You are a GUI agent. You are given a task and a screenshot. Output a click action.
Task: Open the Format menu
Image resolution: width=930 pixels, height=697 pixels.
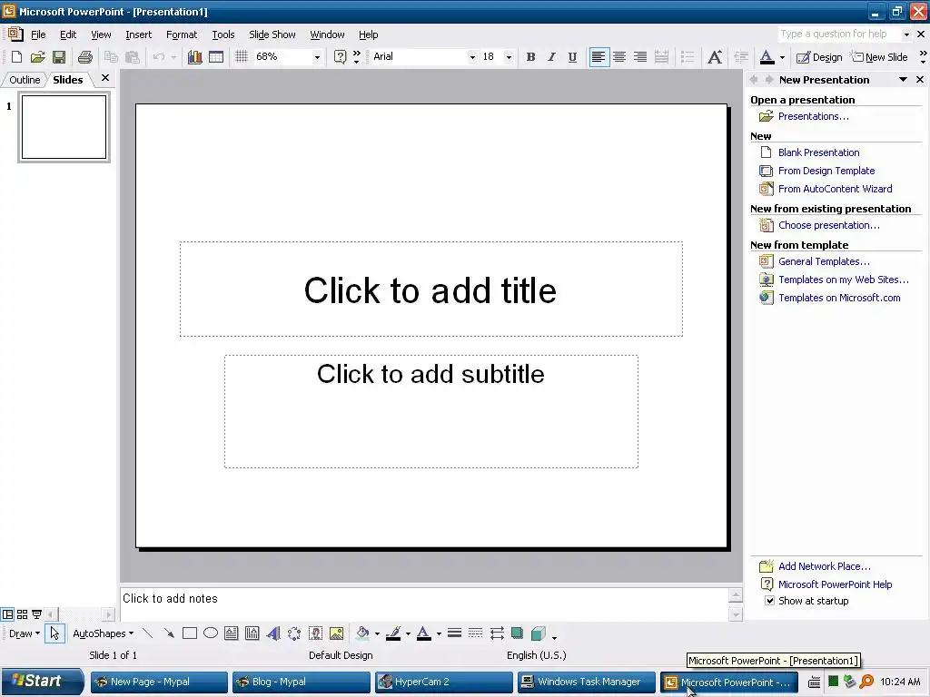point(182,34)
